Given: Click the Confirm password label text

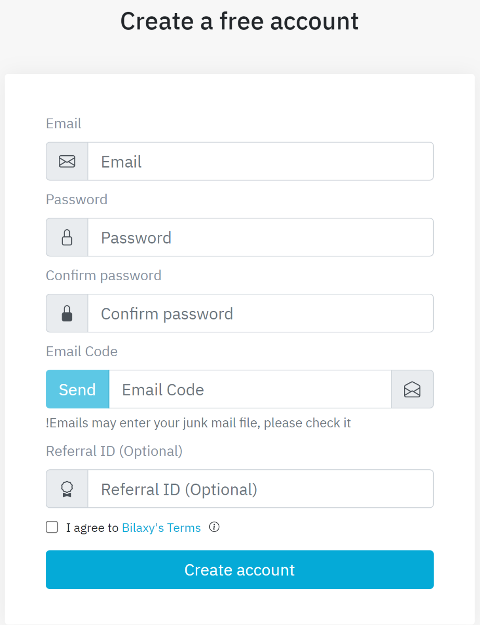Looking at the screenshot, I should point(104,276).
